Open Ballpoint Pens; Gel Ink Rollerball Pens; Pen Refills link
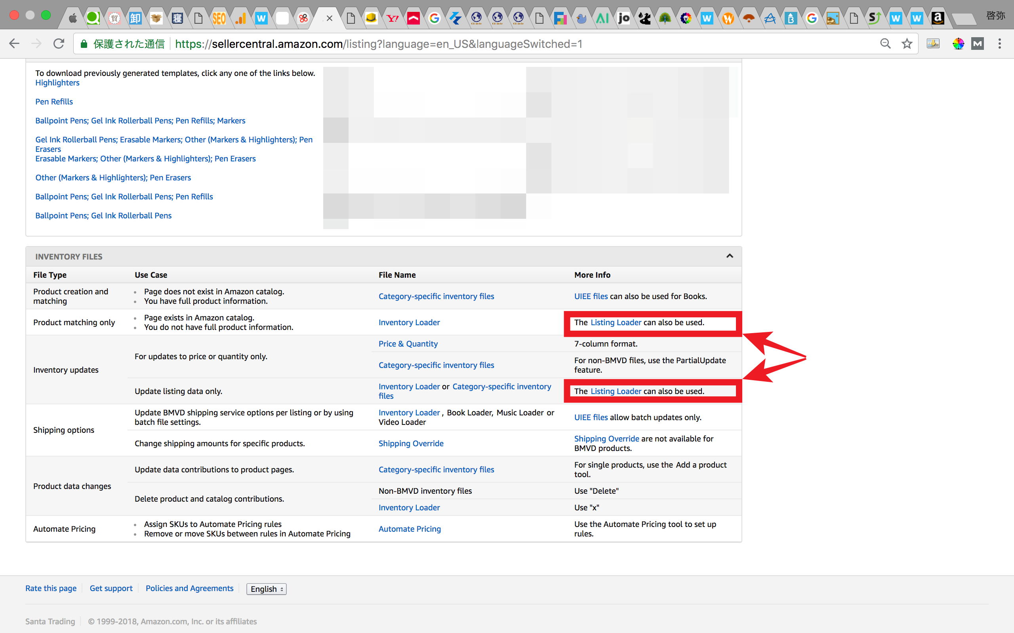Image resolution: width=1014 pixels, height=633 pixels. tap(124, 196)
